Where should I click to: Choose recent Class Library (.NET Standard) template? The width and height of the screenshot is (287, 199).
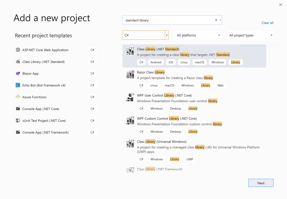click(x=56, y=62)
